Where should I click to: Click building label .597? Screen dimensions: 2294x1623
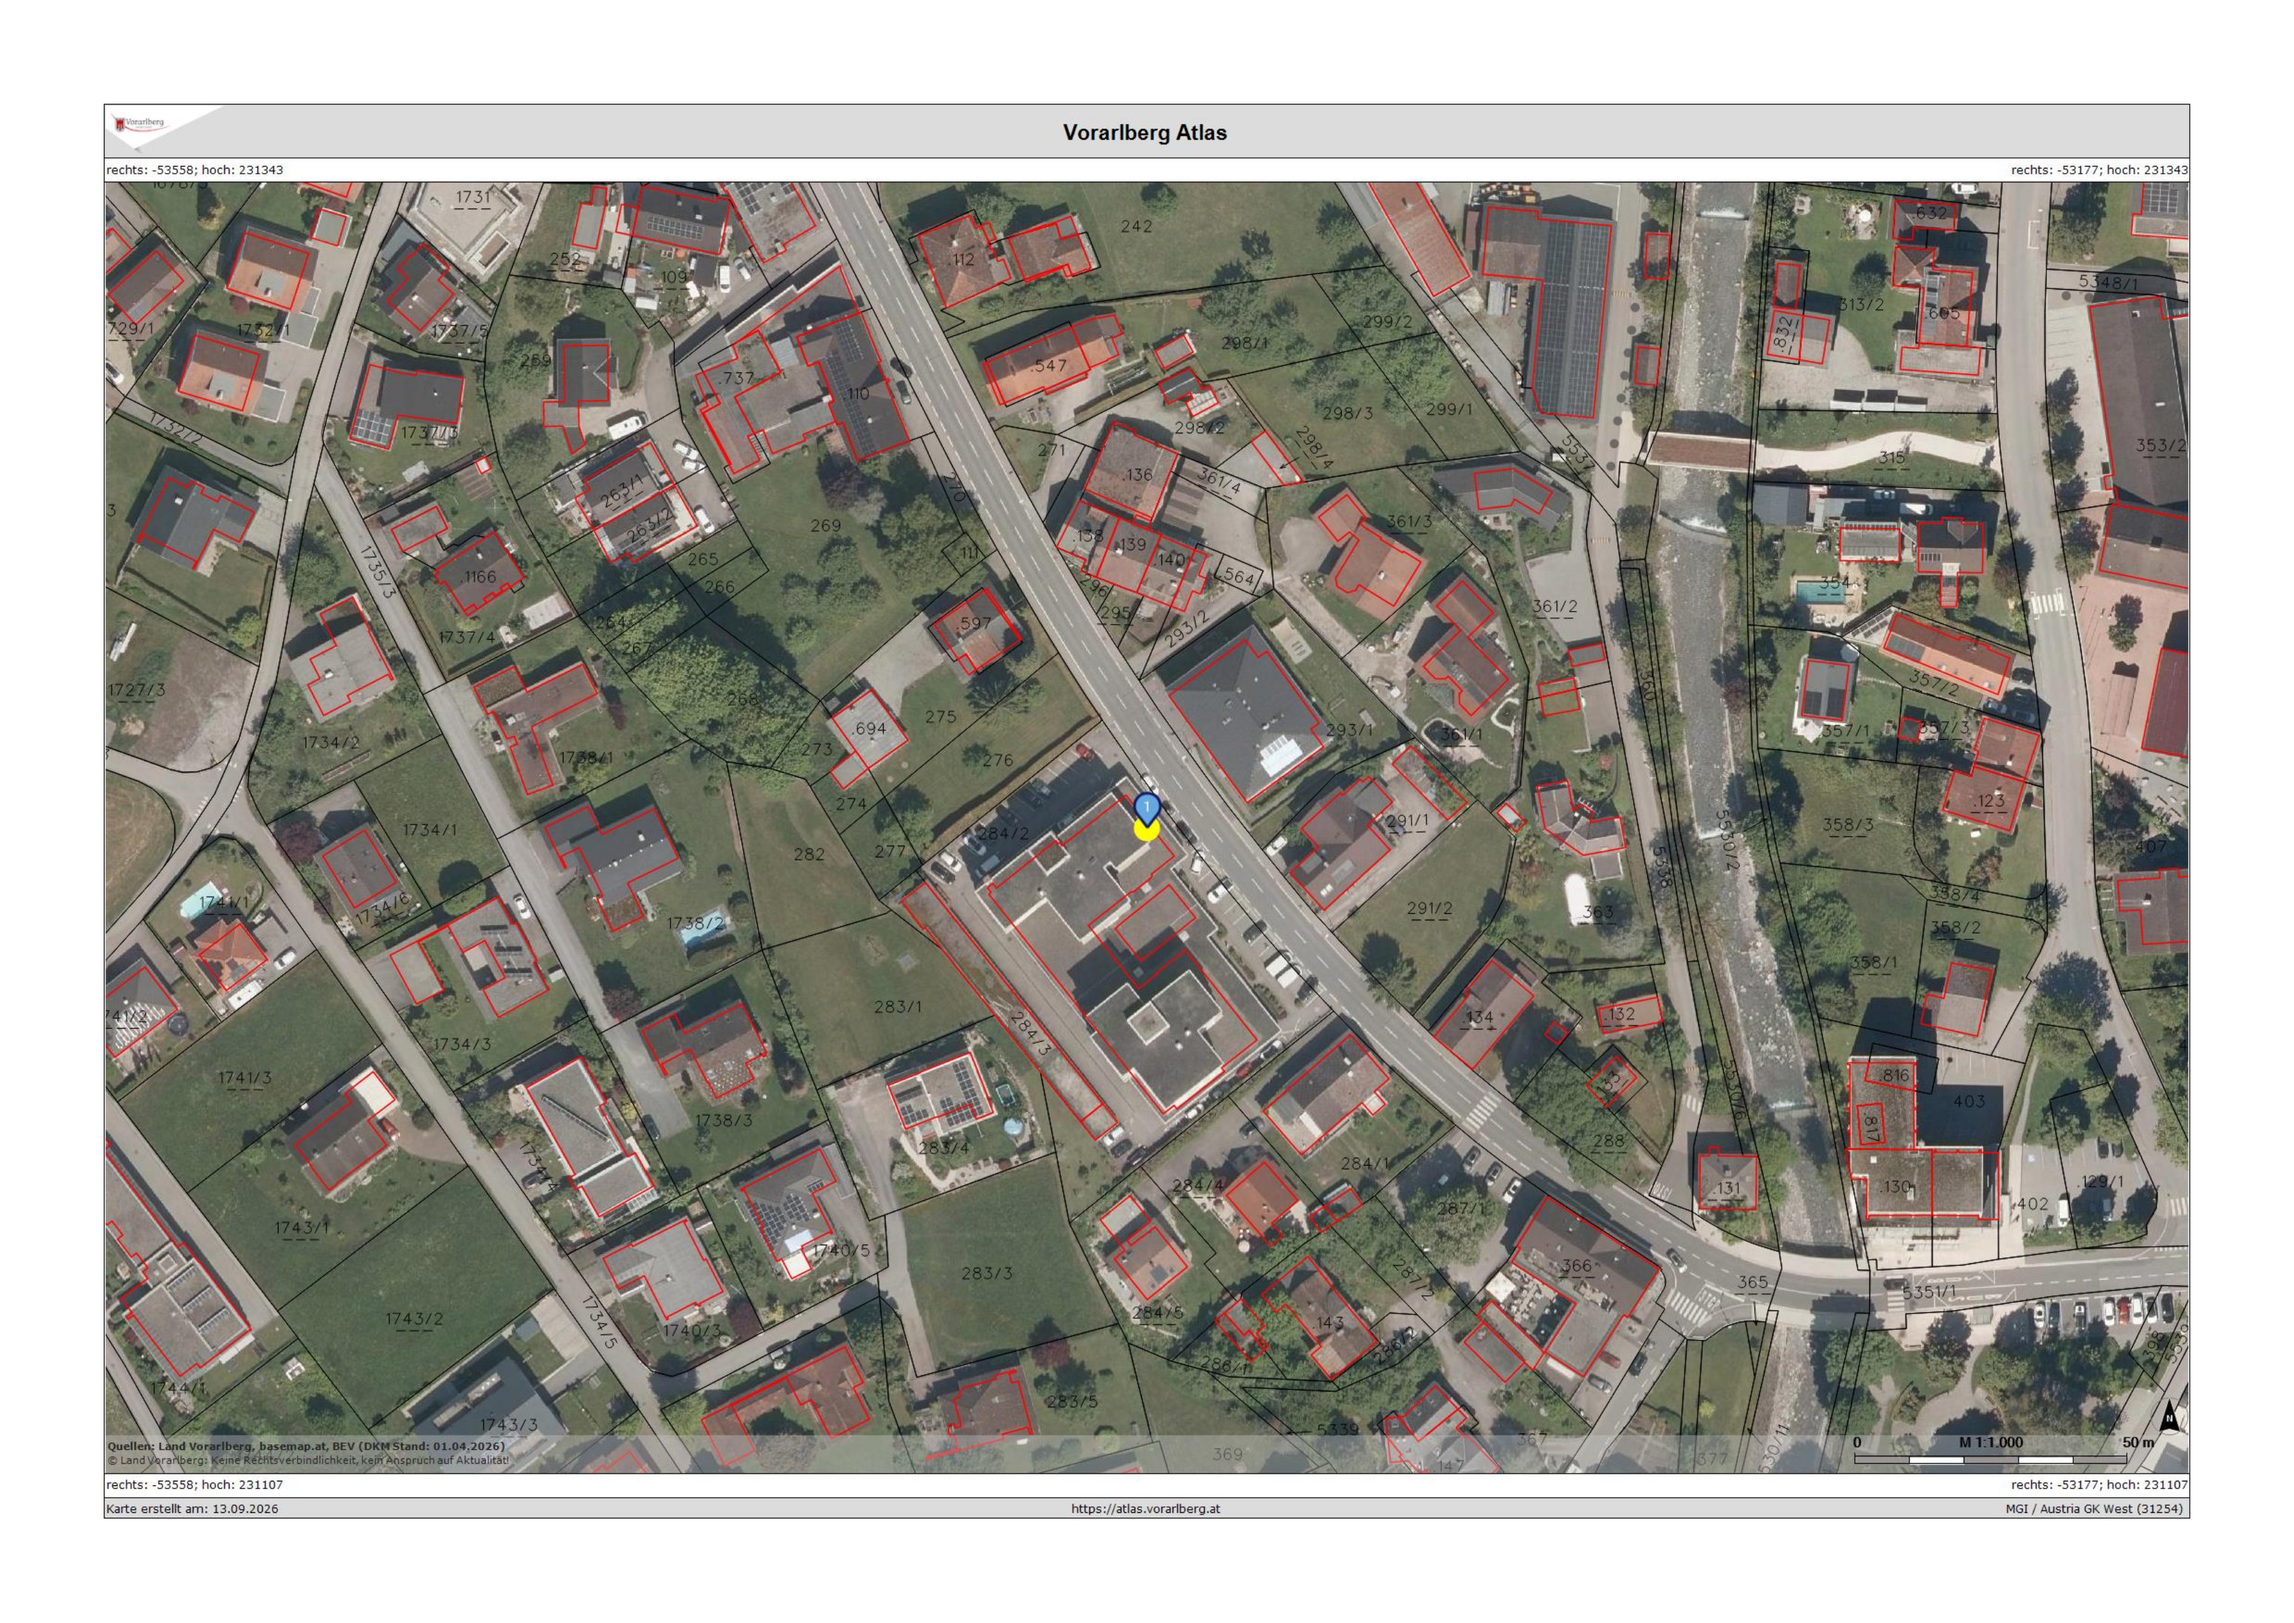[x=973, y=623]
